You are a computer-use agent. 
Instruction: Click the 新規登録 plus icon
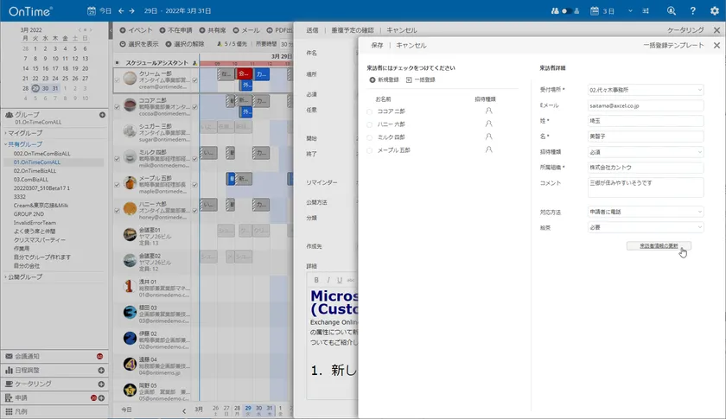tap(372, 79)
